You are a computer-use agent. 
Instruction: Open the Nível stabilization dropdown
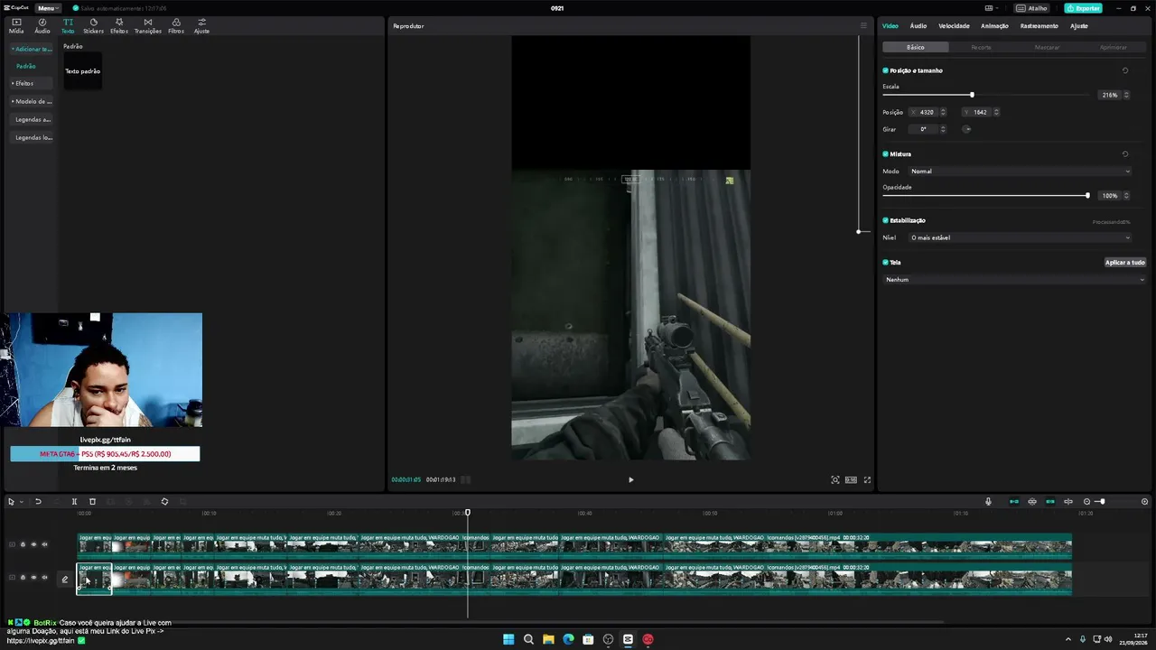pos(1020,237)
